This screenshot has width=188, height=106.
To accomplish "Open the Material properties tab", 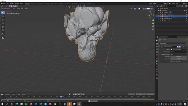I will coord(157,75).
